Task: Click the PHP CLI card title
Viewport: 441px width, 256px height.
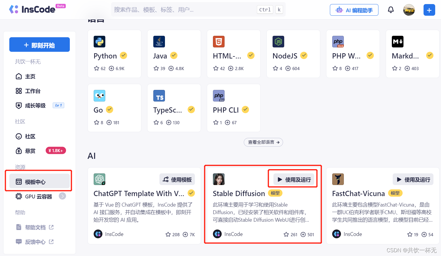Action: (226, 110)
